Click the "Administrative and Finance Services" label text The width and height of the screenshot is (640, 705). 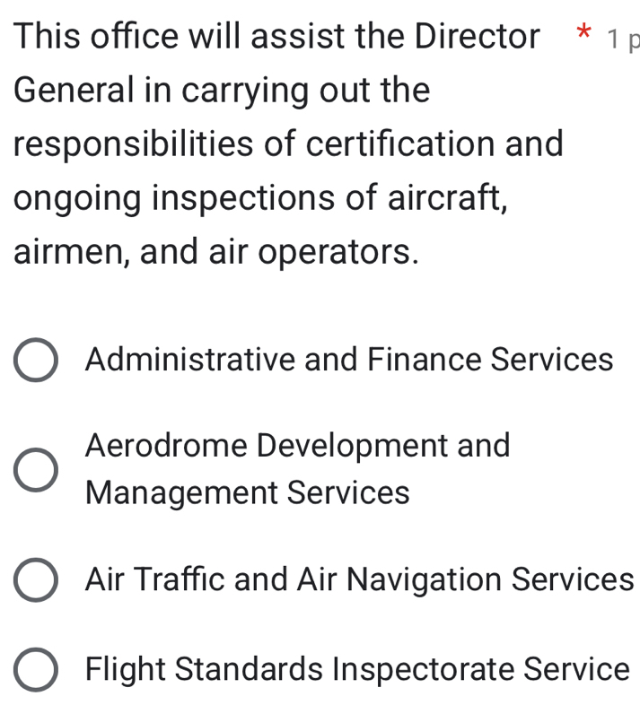tap(349, 360)
